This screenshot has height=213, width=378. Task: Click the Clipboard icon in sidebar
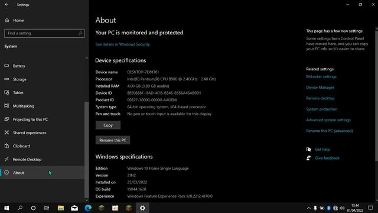click(6, 146)
